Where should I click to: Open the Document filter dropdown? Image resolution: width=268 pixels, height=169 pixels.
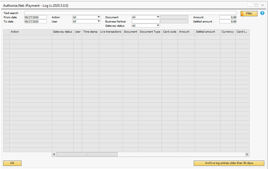click(x=146, y=17)
